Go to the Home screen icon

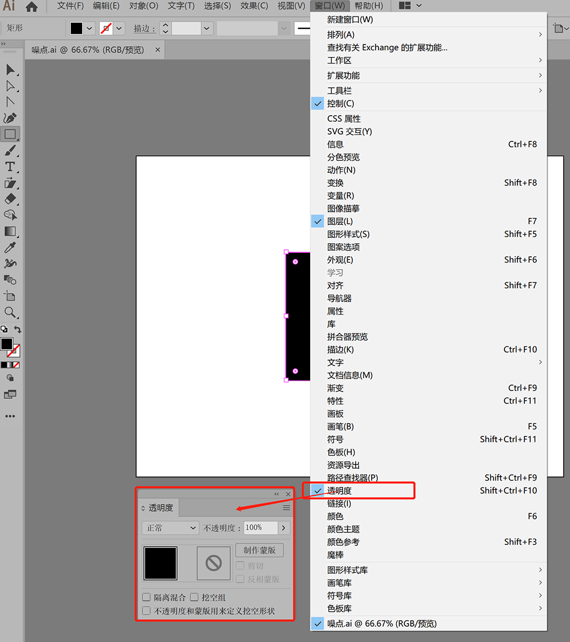point(31,6)
